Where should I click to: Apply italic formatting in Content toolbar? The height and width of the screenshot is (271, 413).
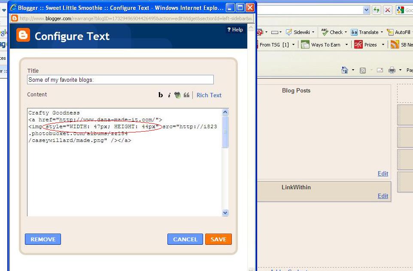coord(169,95)
